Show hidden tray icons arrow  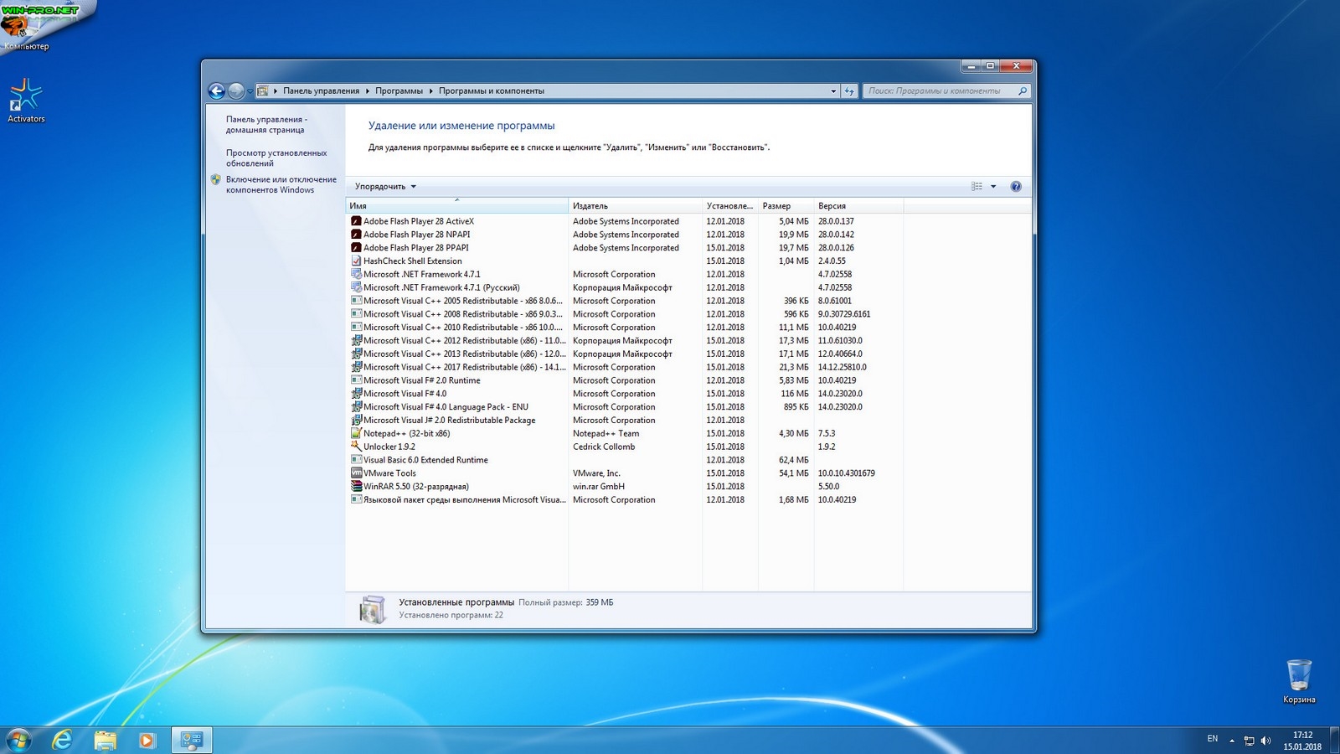tap(1232, 741)
